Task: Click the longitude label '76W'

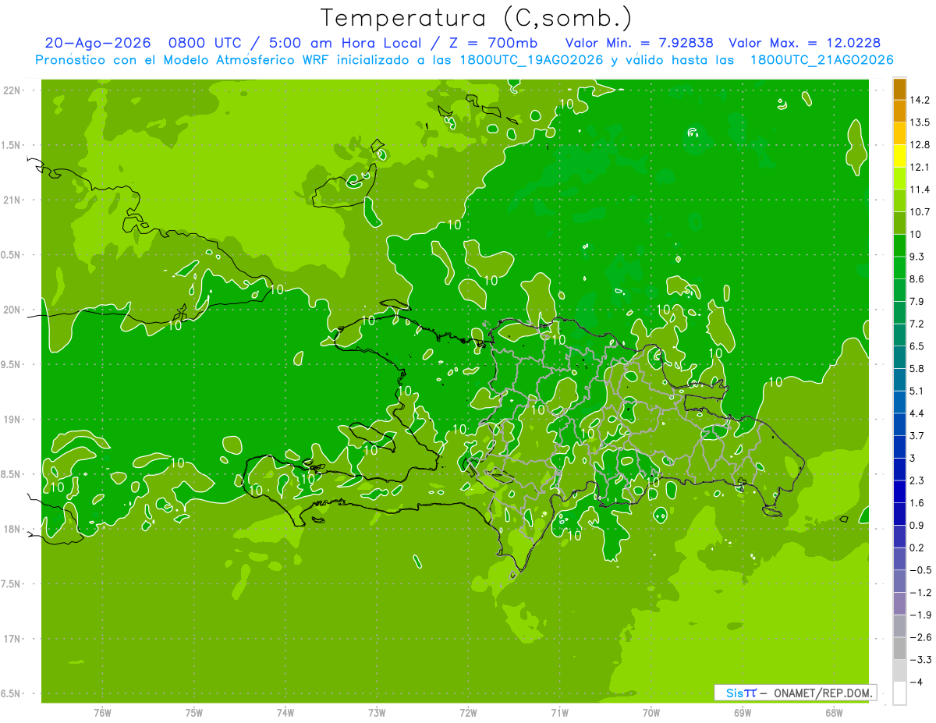Action: pos(102,714)
